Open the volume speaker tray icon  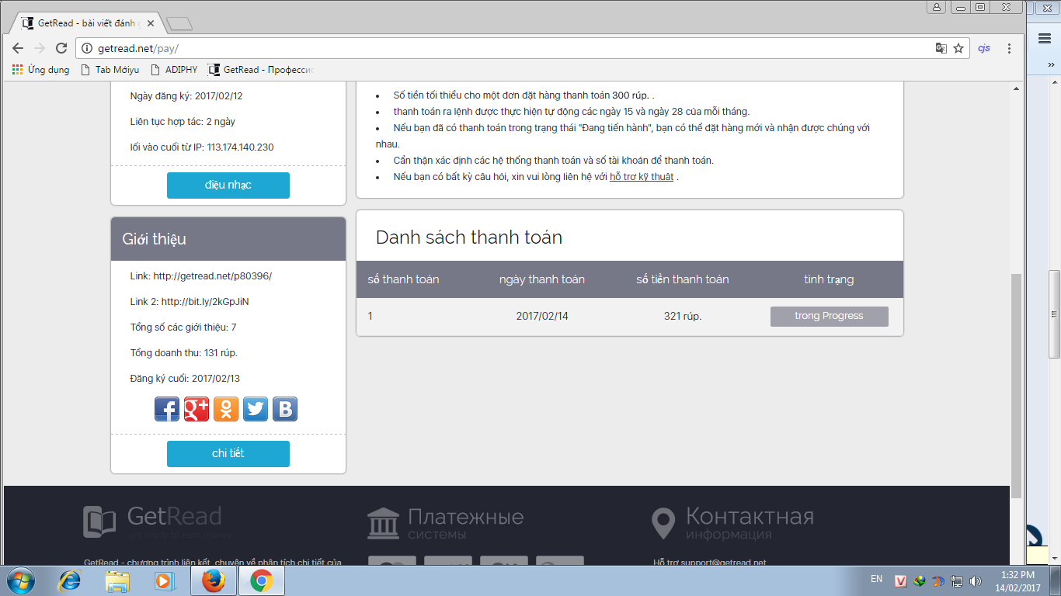point(976,580)
